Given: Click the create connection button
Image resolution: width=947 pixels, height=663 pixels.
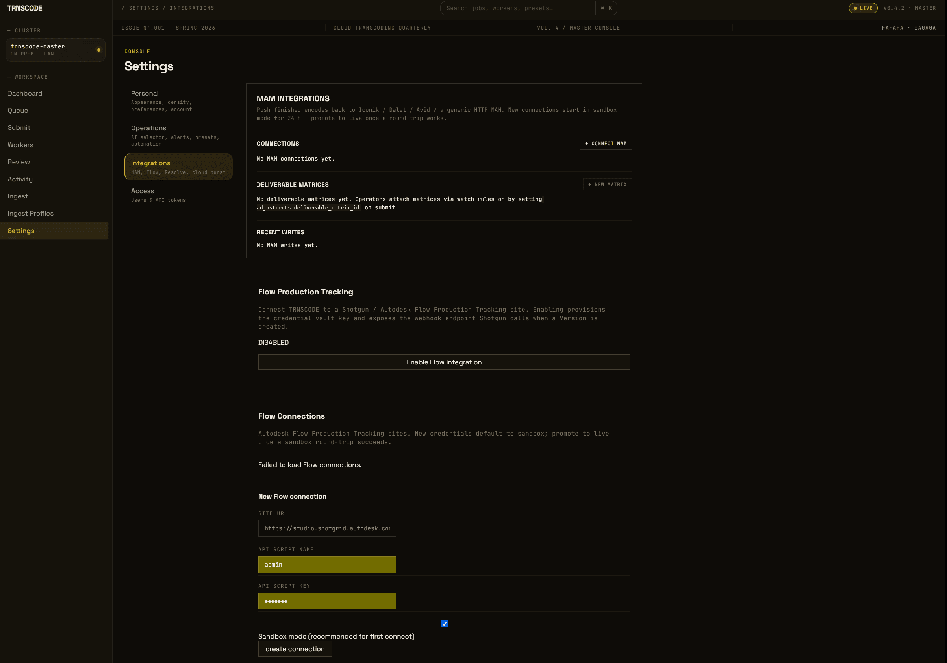Looking at the screenshot, I should pos(295,648).
